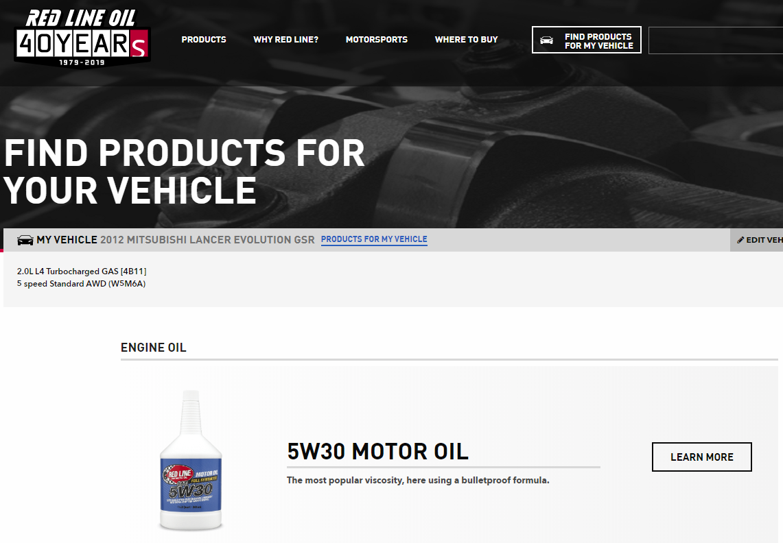
Task: Click Find Products For My Vehicle button
Action: [x=587, y=40]
